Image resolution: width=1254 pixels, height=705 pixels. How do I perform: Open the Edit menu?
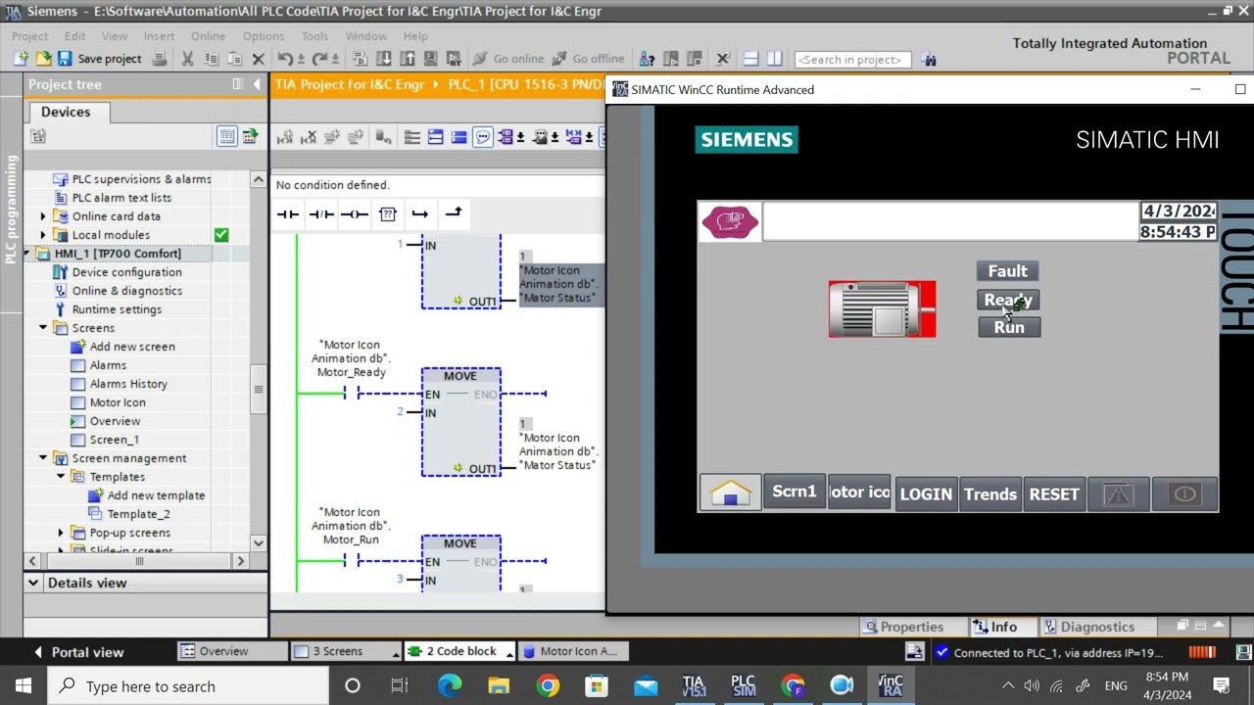coord(75,36)
